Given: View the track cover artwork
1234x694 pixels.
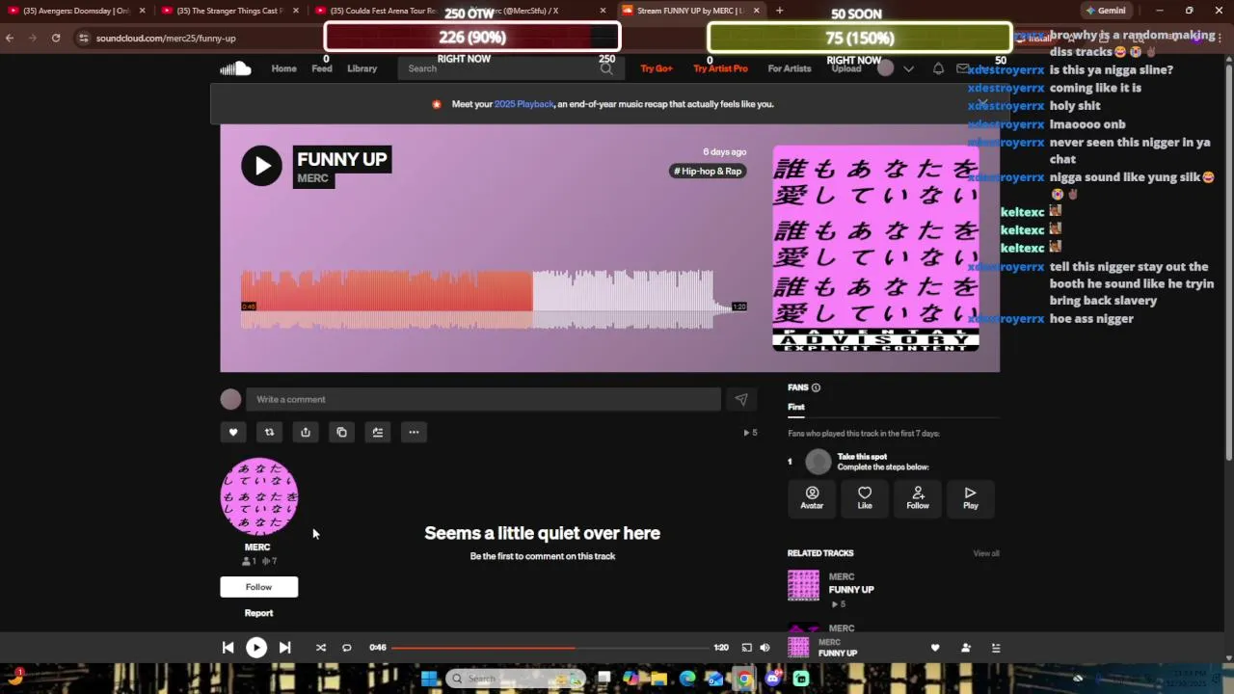Looking at the screenshot, I should pyautogui.click(x=875, y=248).
